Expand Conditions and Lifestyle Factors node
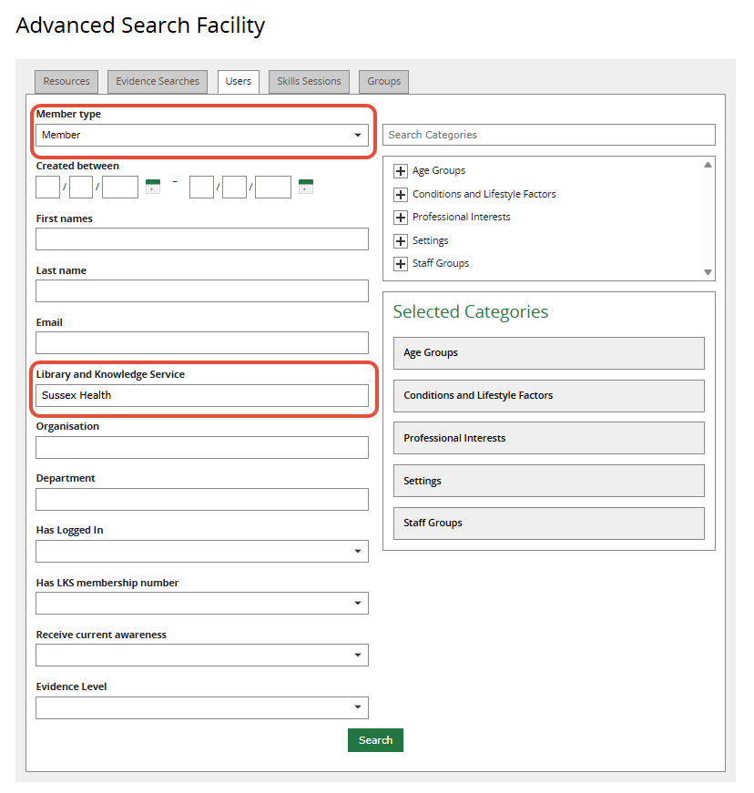 [401, 195]
